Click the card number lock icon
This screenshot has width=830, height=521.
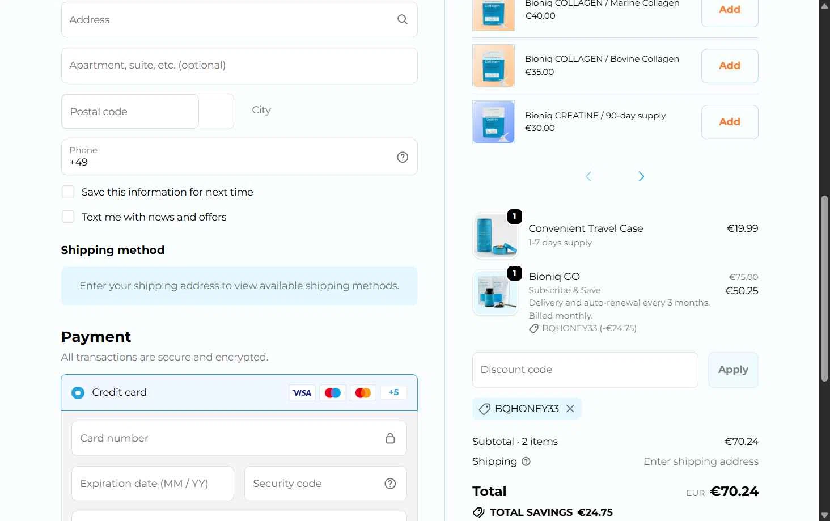tap(390, 438)
